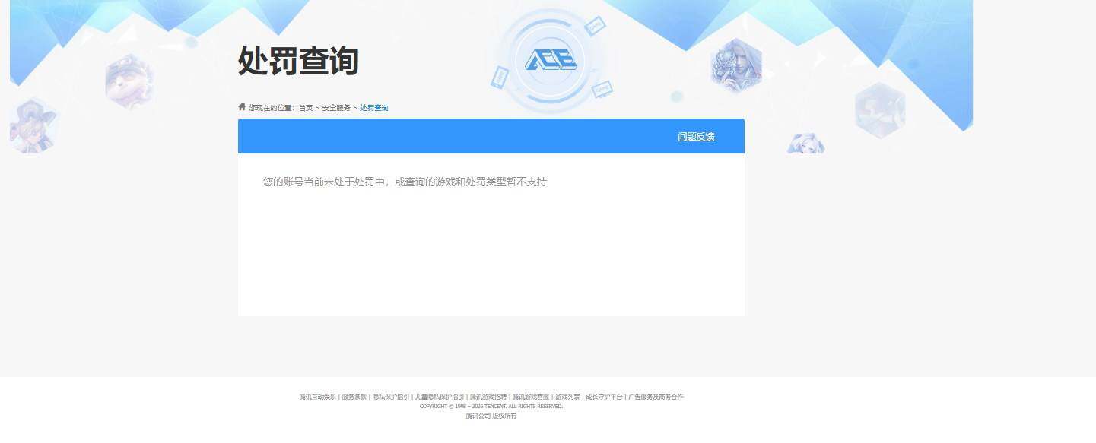Open the 问题反馈 feedback link
Image resolution: width=1096 pixels, height=443 pixels.
(x=695, y=137)
